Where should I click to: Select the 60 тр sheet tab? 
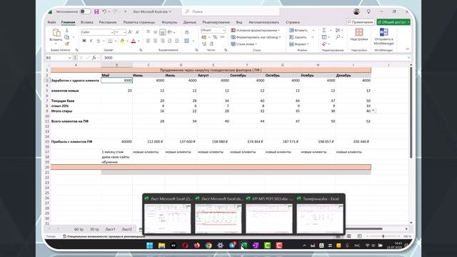pyautogui.click(x=79, y=229)
